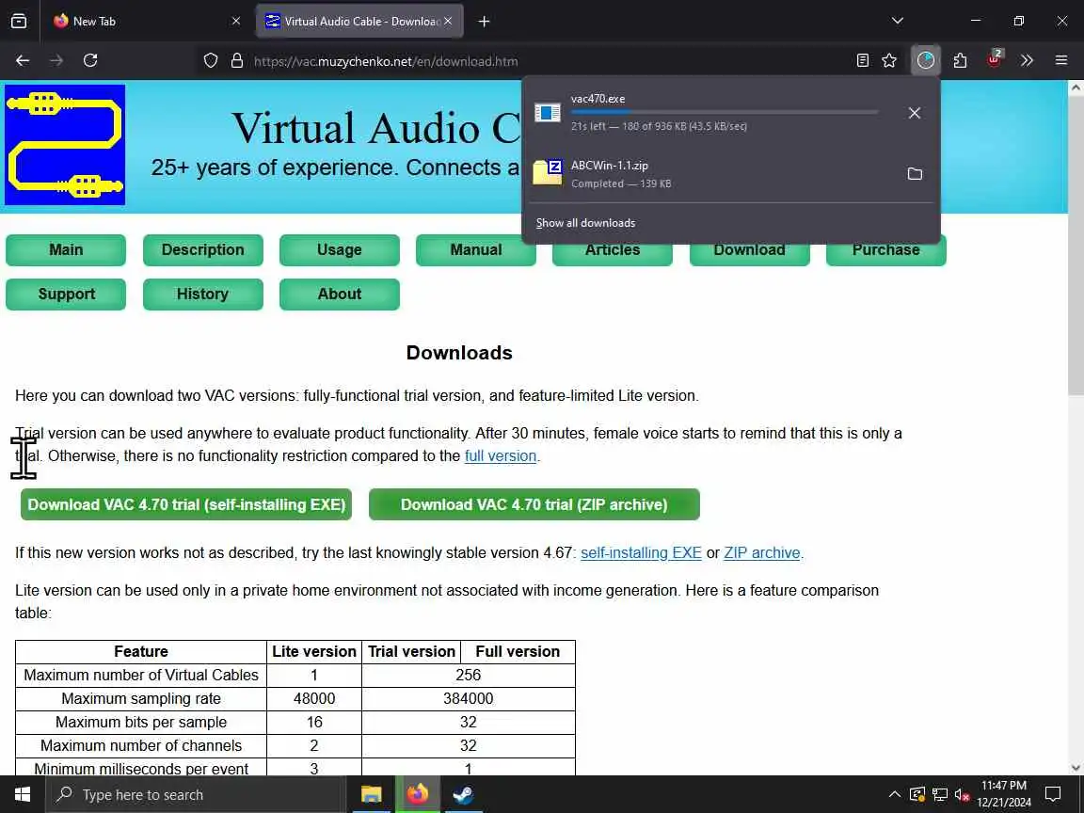Open tracking protection shield icon

click(211, 61)
